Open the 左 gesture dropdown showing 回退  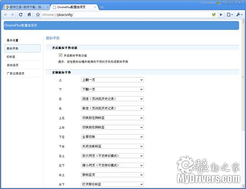click(112, 99)
